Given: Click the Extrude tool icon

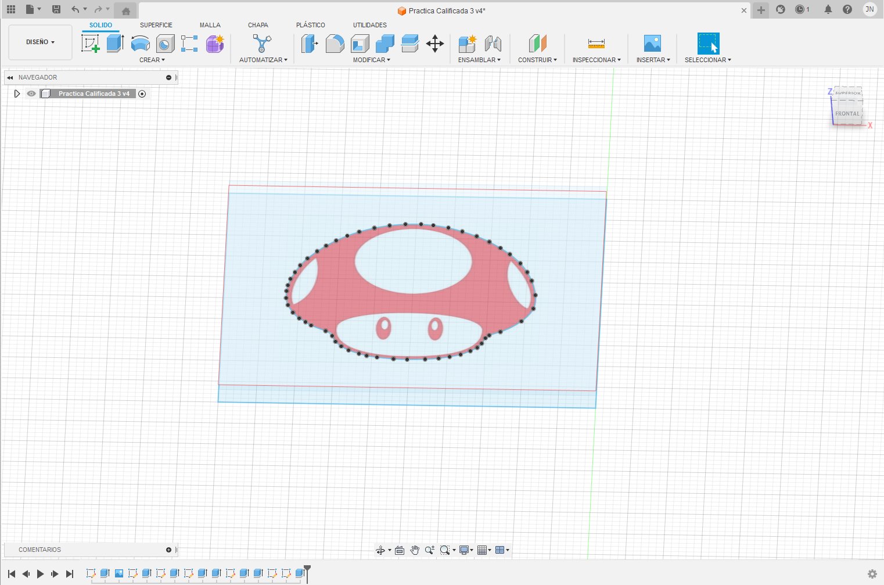Looking at the screenshot, I should 115,44.
